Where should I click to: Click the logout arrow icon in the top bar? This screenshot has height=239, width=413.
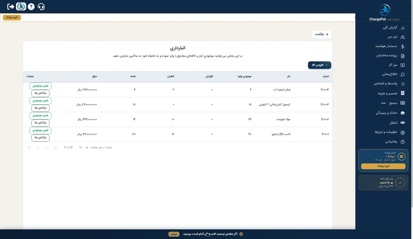pyautogui.click(x=11, y=6)
